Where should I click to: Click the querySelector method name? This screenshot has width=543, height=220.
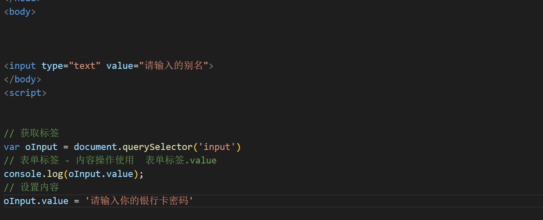click(157, 147)
